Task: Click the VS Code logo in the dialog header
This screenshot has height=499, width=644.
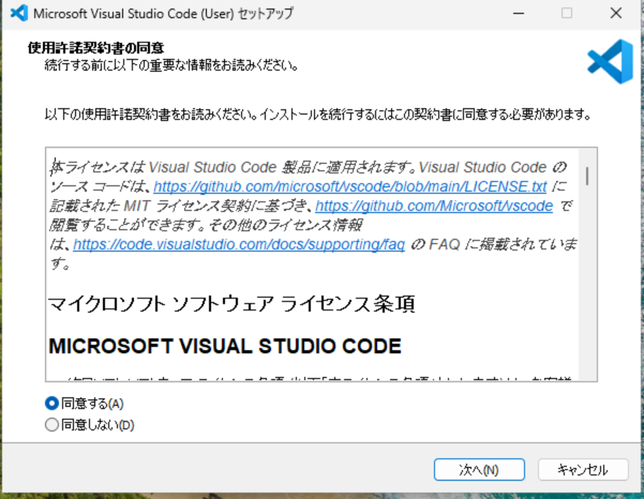Action: 610,61
